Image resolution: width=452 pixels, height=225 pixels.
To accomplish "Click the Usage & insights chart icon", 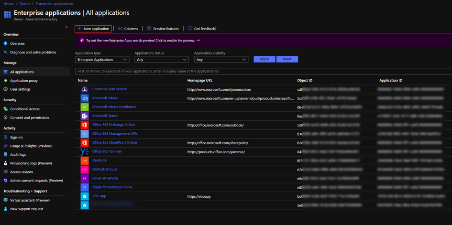I will click(x=5, y=146).
